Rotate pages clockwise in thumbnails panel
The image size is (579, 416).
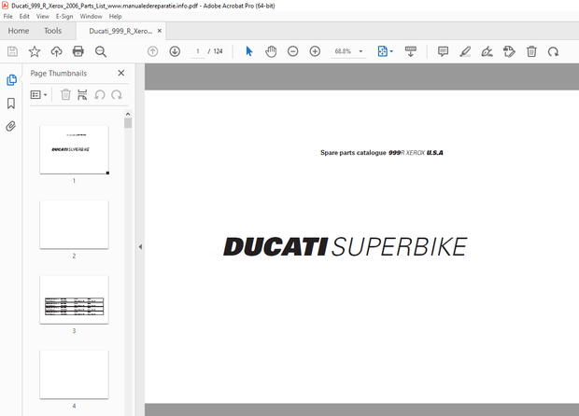[x=117, y=95]
